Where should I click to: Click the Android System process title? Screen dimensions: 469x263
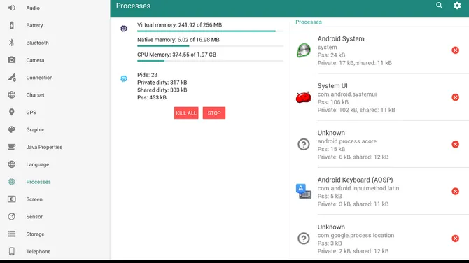tap(341, 39)
